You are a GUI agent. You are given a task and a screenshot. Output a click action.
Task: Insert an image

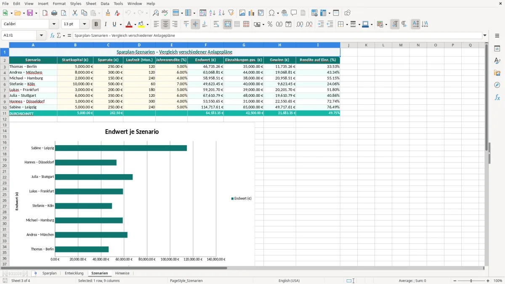[x=243, y=13]
